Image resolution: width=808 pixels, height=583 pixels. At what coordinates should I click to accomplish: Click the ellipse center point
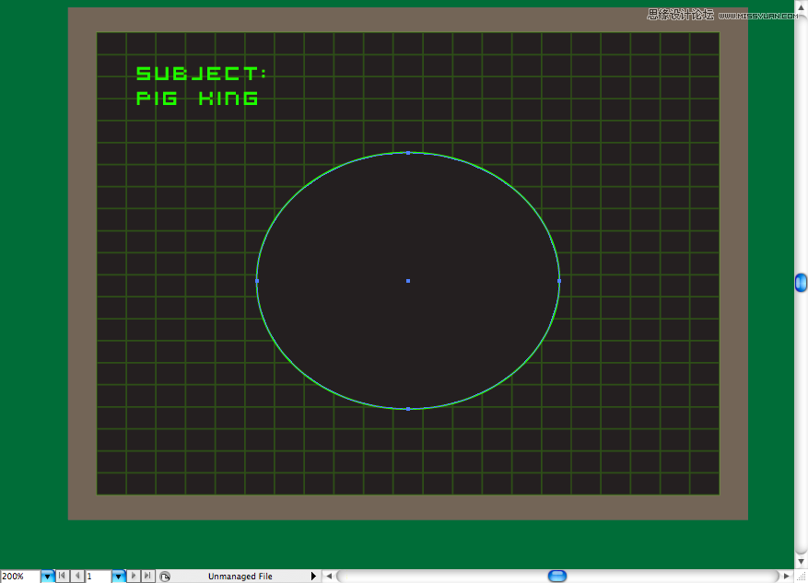coord(408,281)
